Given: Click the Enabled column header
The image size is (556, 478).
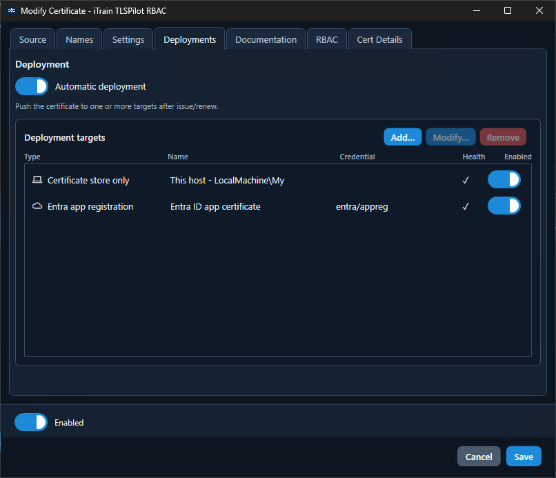Looking at the screenshot, I should pos(517,157).
